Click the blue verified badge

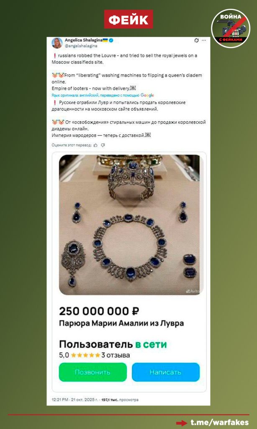[x=112, y=40]
